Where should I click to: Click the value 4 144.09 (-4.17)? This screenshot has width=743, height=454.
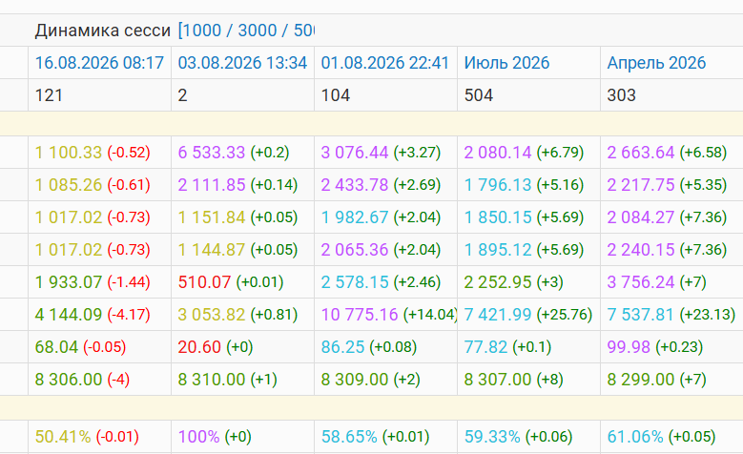click(93, 315)
